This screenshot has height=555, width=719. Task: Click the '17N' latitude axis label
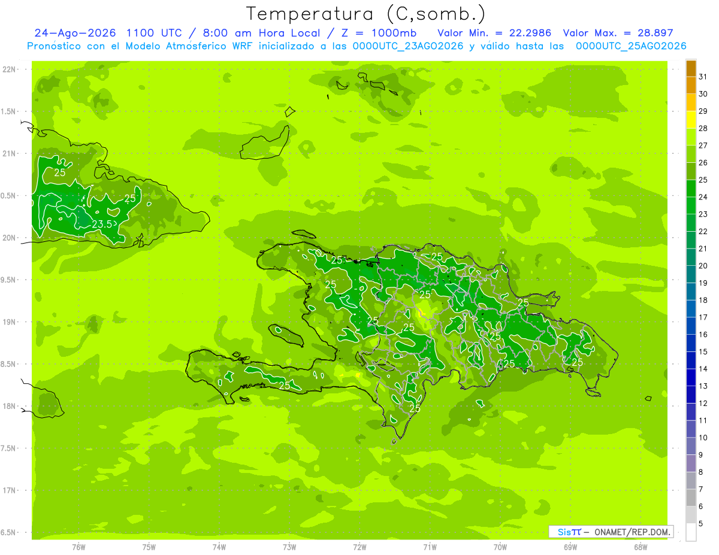pyautogui.click(x=9, y=490)
